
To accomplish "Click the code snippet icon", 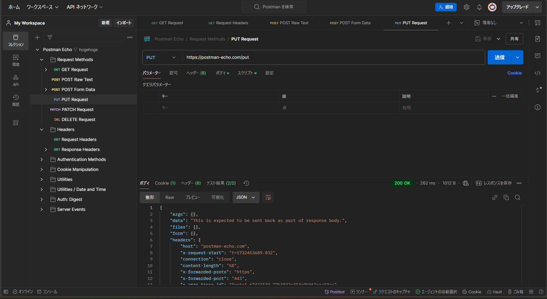I will click(x=537, y=73).
